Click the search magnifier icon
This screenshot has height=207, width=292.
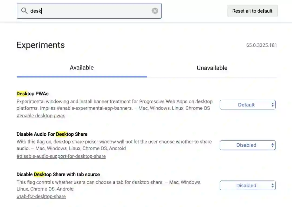coord(24,11)
